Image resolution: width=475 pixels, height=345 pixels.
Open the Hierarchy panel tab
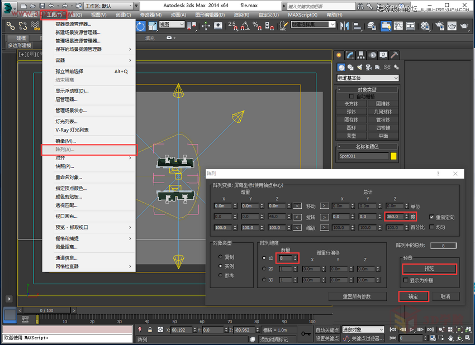point(360,55)
